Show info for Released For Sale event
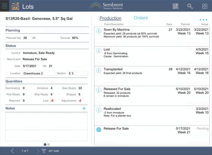 [99, 90]
